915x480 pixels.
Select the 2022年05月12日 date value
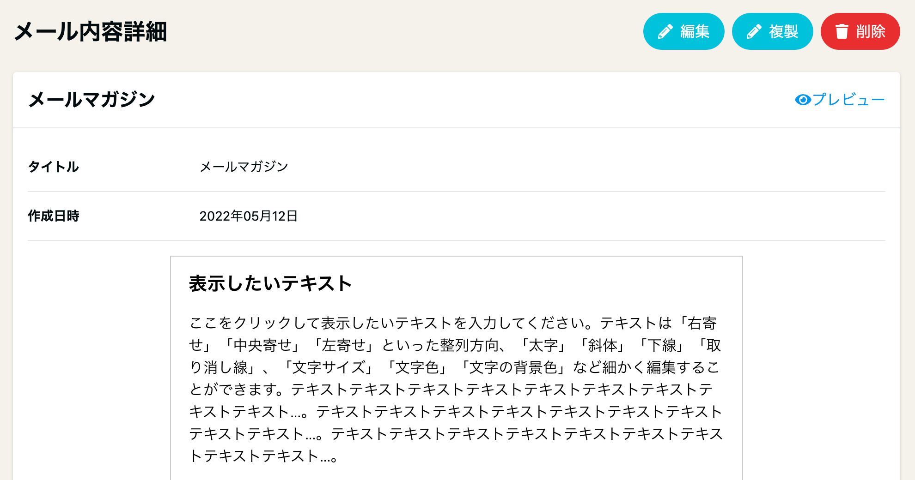[x=249, y=216]
